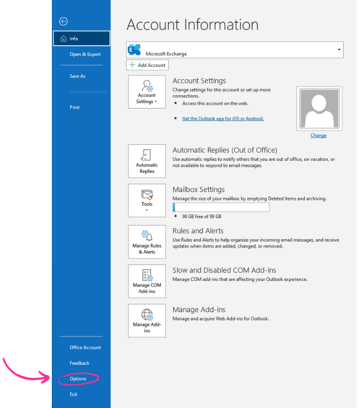358x408 pixels.
Task: Click the Microsoft Exchange logo icon
Action: [x=134, y=50]
